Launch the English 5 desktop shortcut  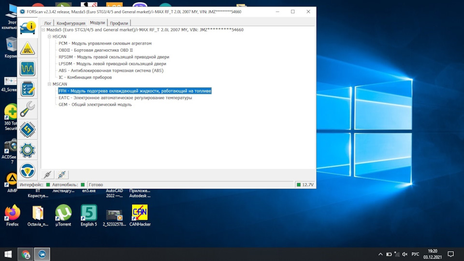coord(89,216)
